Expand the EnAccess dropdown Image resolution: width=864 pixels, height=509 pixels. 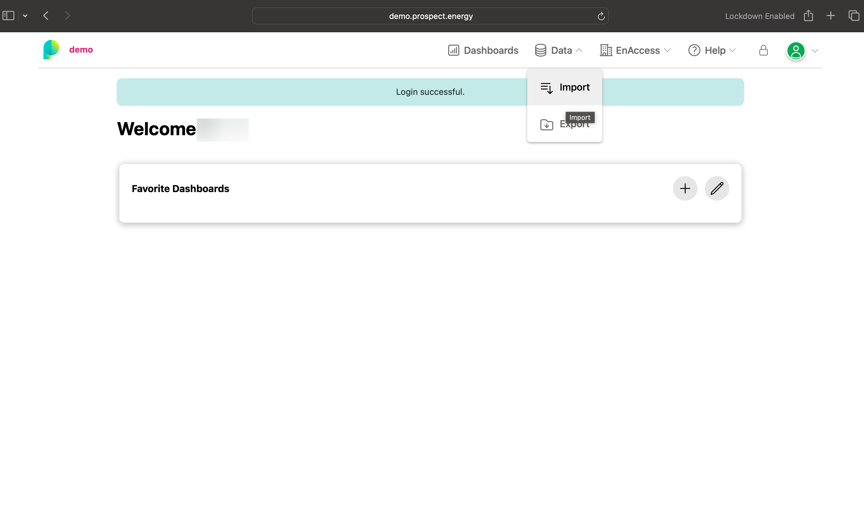pyautogui.click(x=667, y=50)
